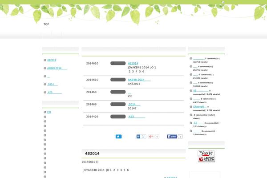Click the 21,385 view(s) count text

(200, 78)
